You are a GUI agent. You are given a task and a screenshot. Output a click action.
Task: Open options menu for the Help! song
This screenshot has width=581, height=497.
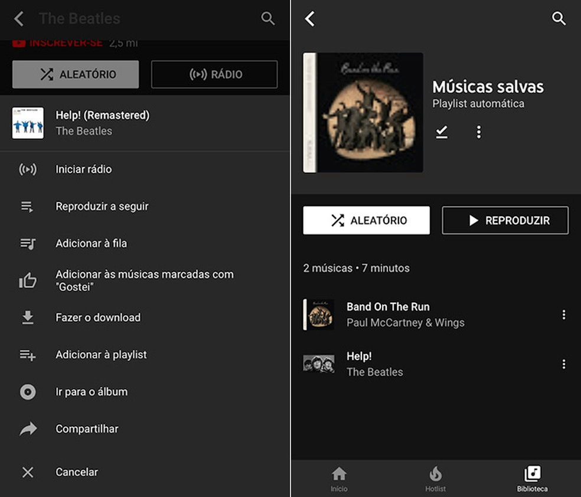564,364
